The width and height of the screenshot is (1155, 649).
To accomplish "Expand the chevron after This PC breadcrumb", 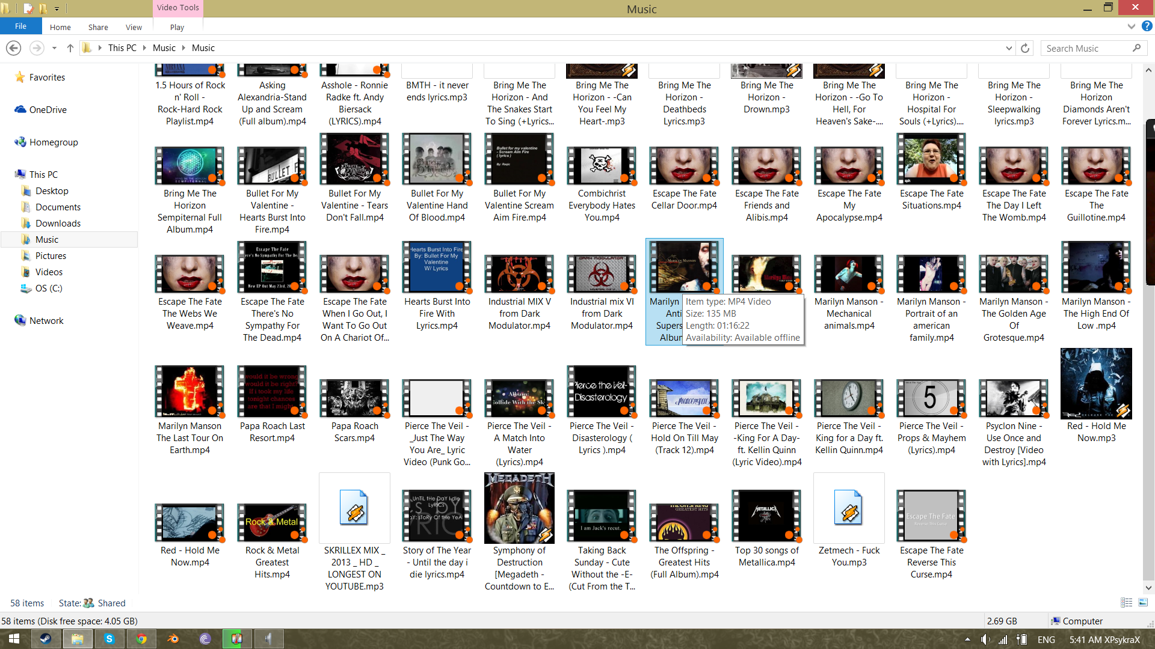I will [x=145, y=48].
